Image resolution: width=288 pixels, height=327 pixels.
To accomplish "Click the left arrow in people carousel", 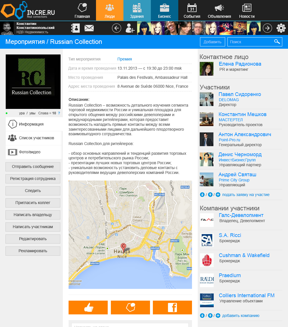I will [x=117, y=28].
